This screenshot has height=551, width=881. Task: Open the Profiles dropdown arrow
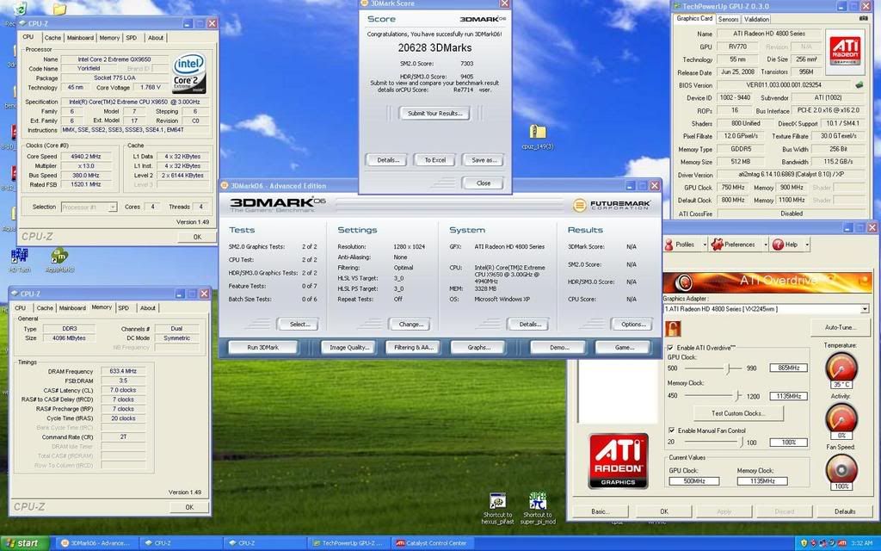coord(704,245)
